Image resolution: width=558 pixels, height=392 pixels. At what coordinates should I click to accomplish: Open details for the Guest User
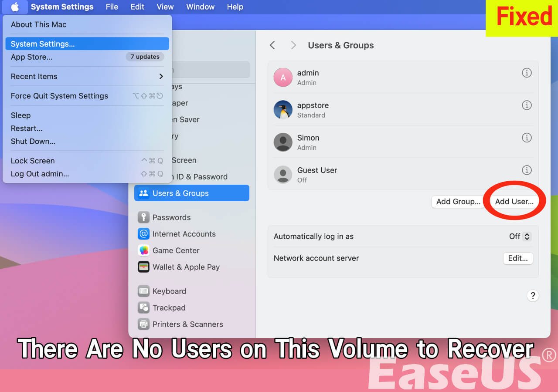[x=527, y=170]
